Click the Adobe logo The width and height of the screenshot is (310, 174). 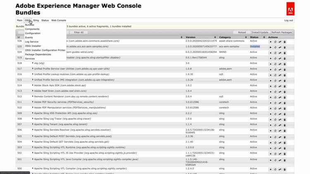pos(291,9)
